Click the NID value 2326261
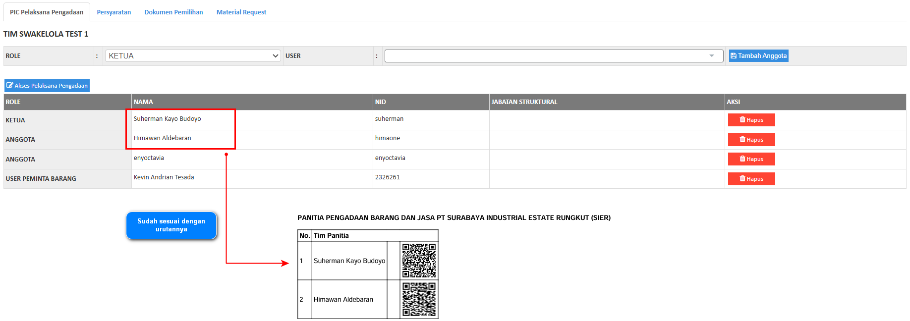 point(388,177)
